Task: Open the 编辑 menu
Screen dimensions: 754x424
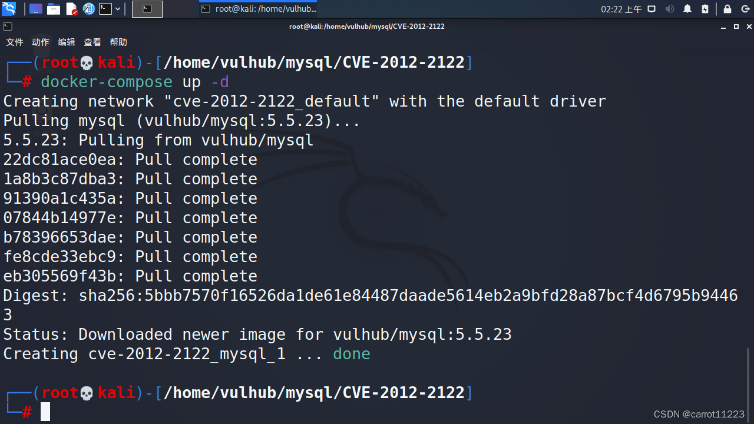Action: coord(66,42)
